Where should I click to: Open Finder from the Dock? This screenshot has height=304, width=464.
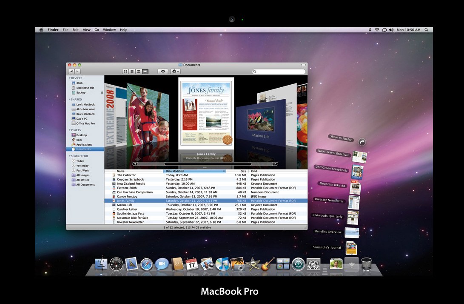[x=101, y=264]
